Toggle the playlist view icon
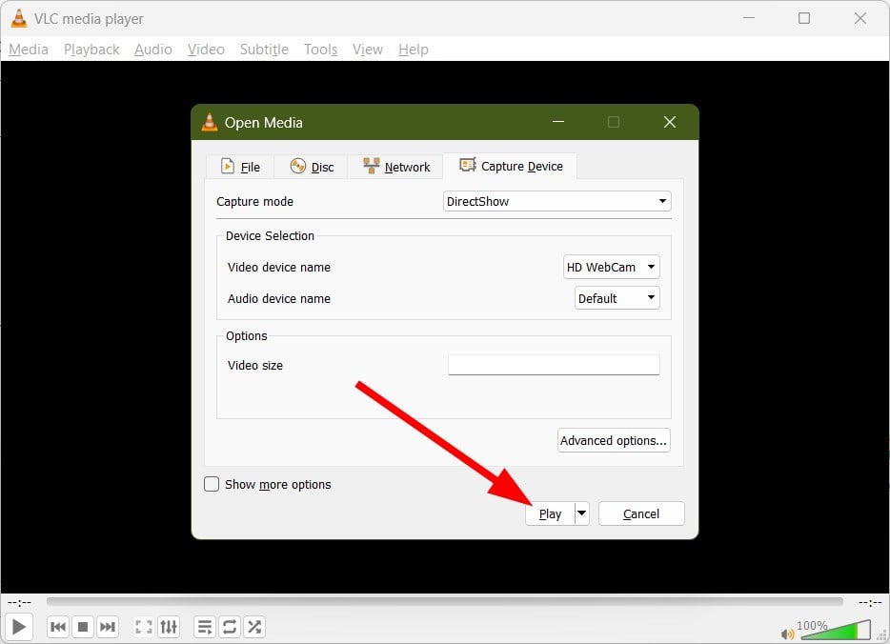The width and height of the screenshot is (890, 644). (204, 627)
